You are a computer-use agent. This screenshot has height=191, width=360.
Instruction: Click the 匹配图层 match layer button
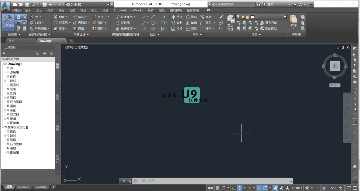[269, 28]
